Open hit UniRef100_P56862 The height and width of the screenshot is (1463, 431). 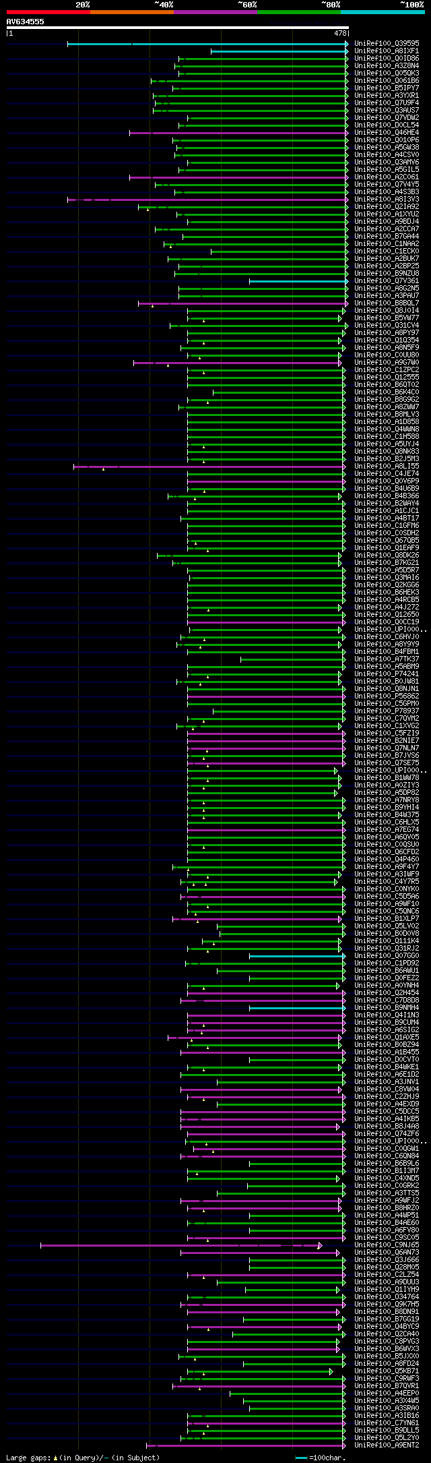[387, 696]
